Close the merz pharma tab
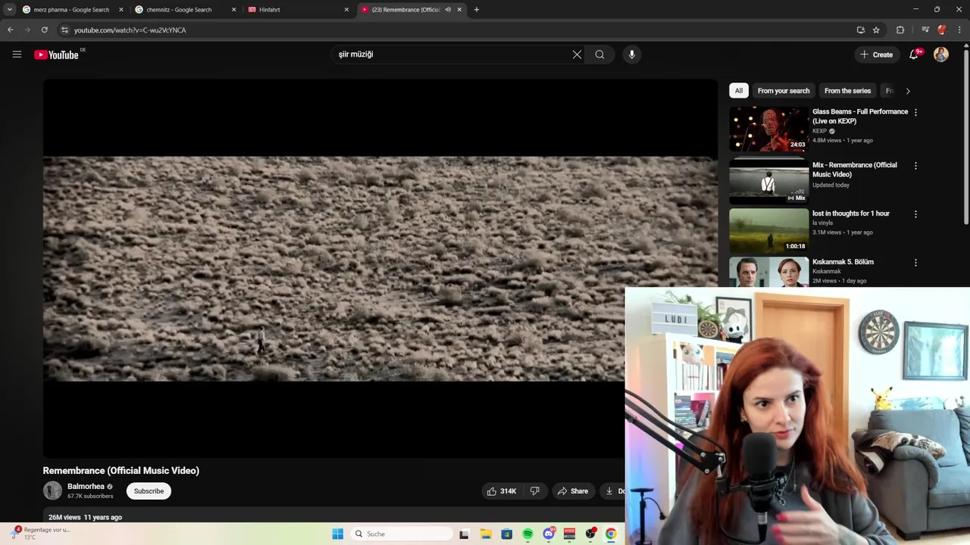970x545 pixels. [120, 10]
